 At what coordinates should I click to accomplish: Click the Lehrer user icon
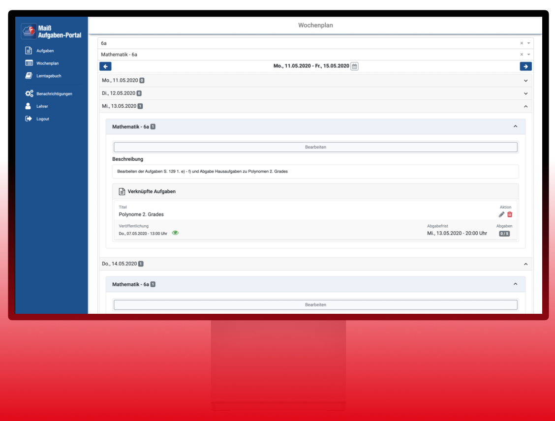click(x=28, y=106)
